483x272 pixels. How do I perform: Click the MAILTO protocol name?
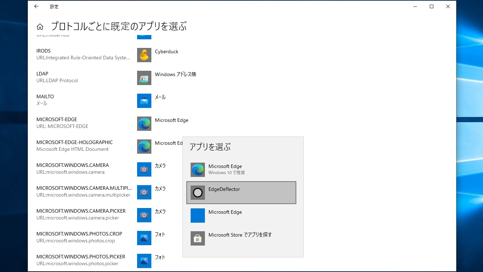(45, 97)
